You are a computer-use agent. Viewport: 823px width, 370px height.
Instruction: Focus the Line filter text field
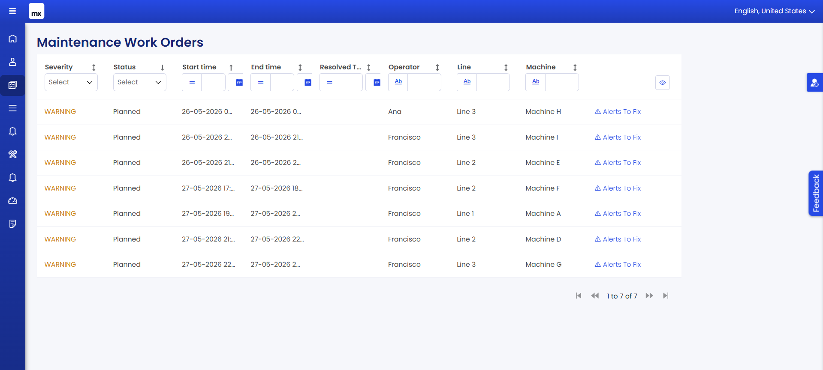click(493, 82)
